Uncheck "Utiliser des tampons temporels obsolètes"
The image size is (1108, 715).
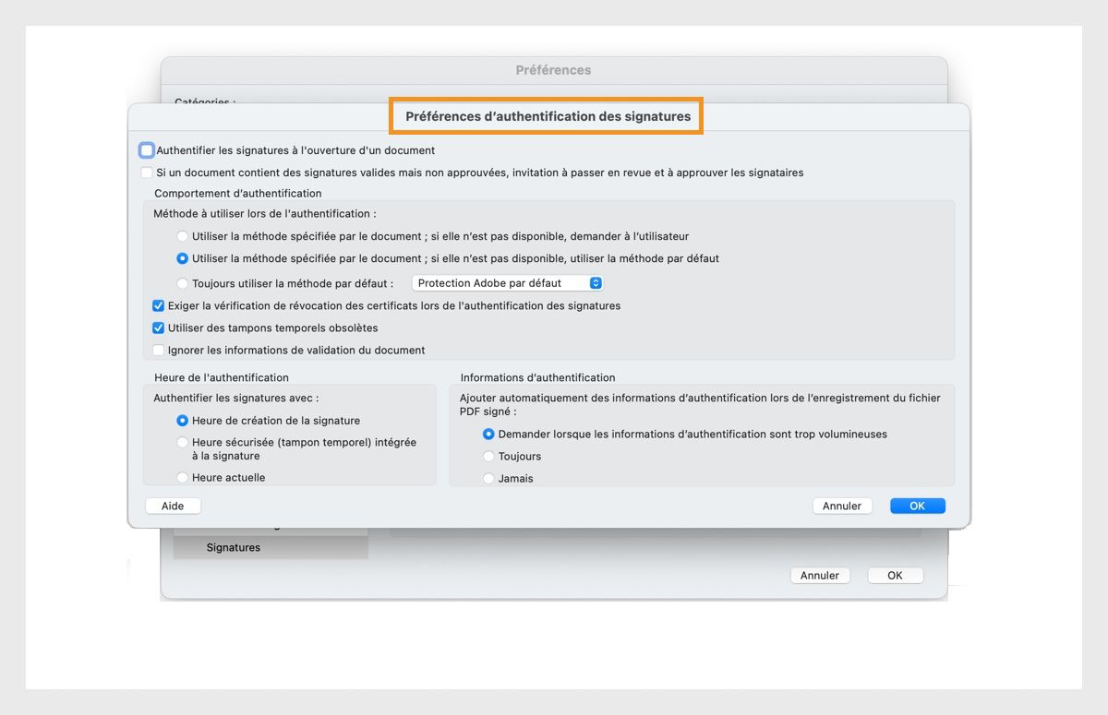tap(158, 328)
